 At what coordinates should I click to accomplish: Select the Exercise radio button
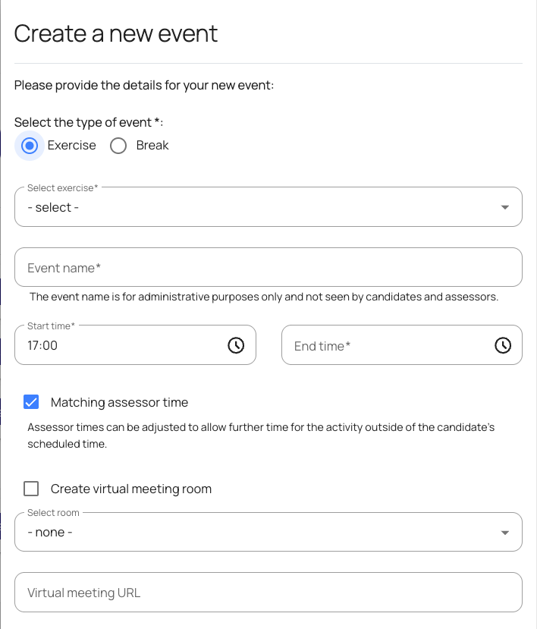tap(30, 146)
